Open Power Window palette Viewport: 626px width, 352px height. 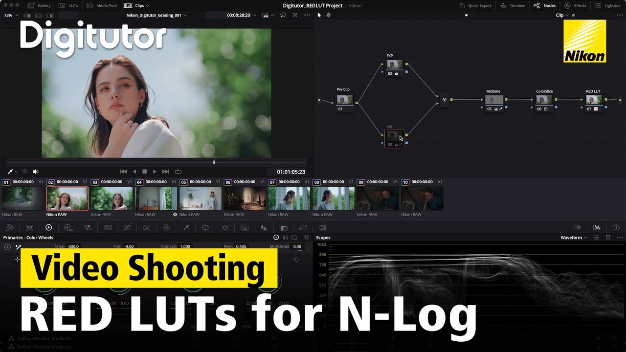[x=205, y=227]
